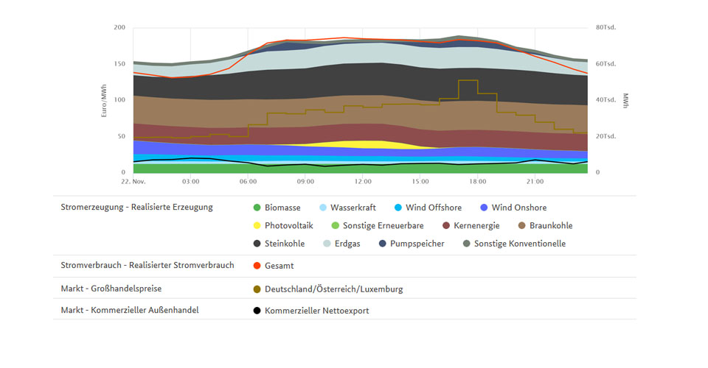Click the Stromverbrauch - Realisierter Stromverbrauch heading
The width and height of the screenshot is (708, 368).
coord(147,265)
